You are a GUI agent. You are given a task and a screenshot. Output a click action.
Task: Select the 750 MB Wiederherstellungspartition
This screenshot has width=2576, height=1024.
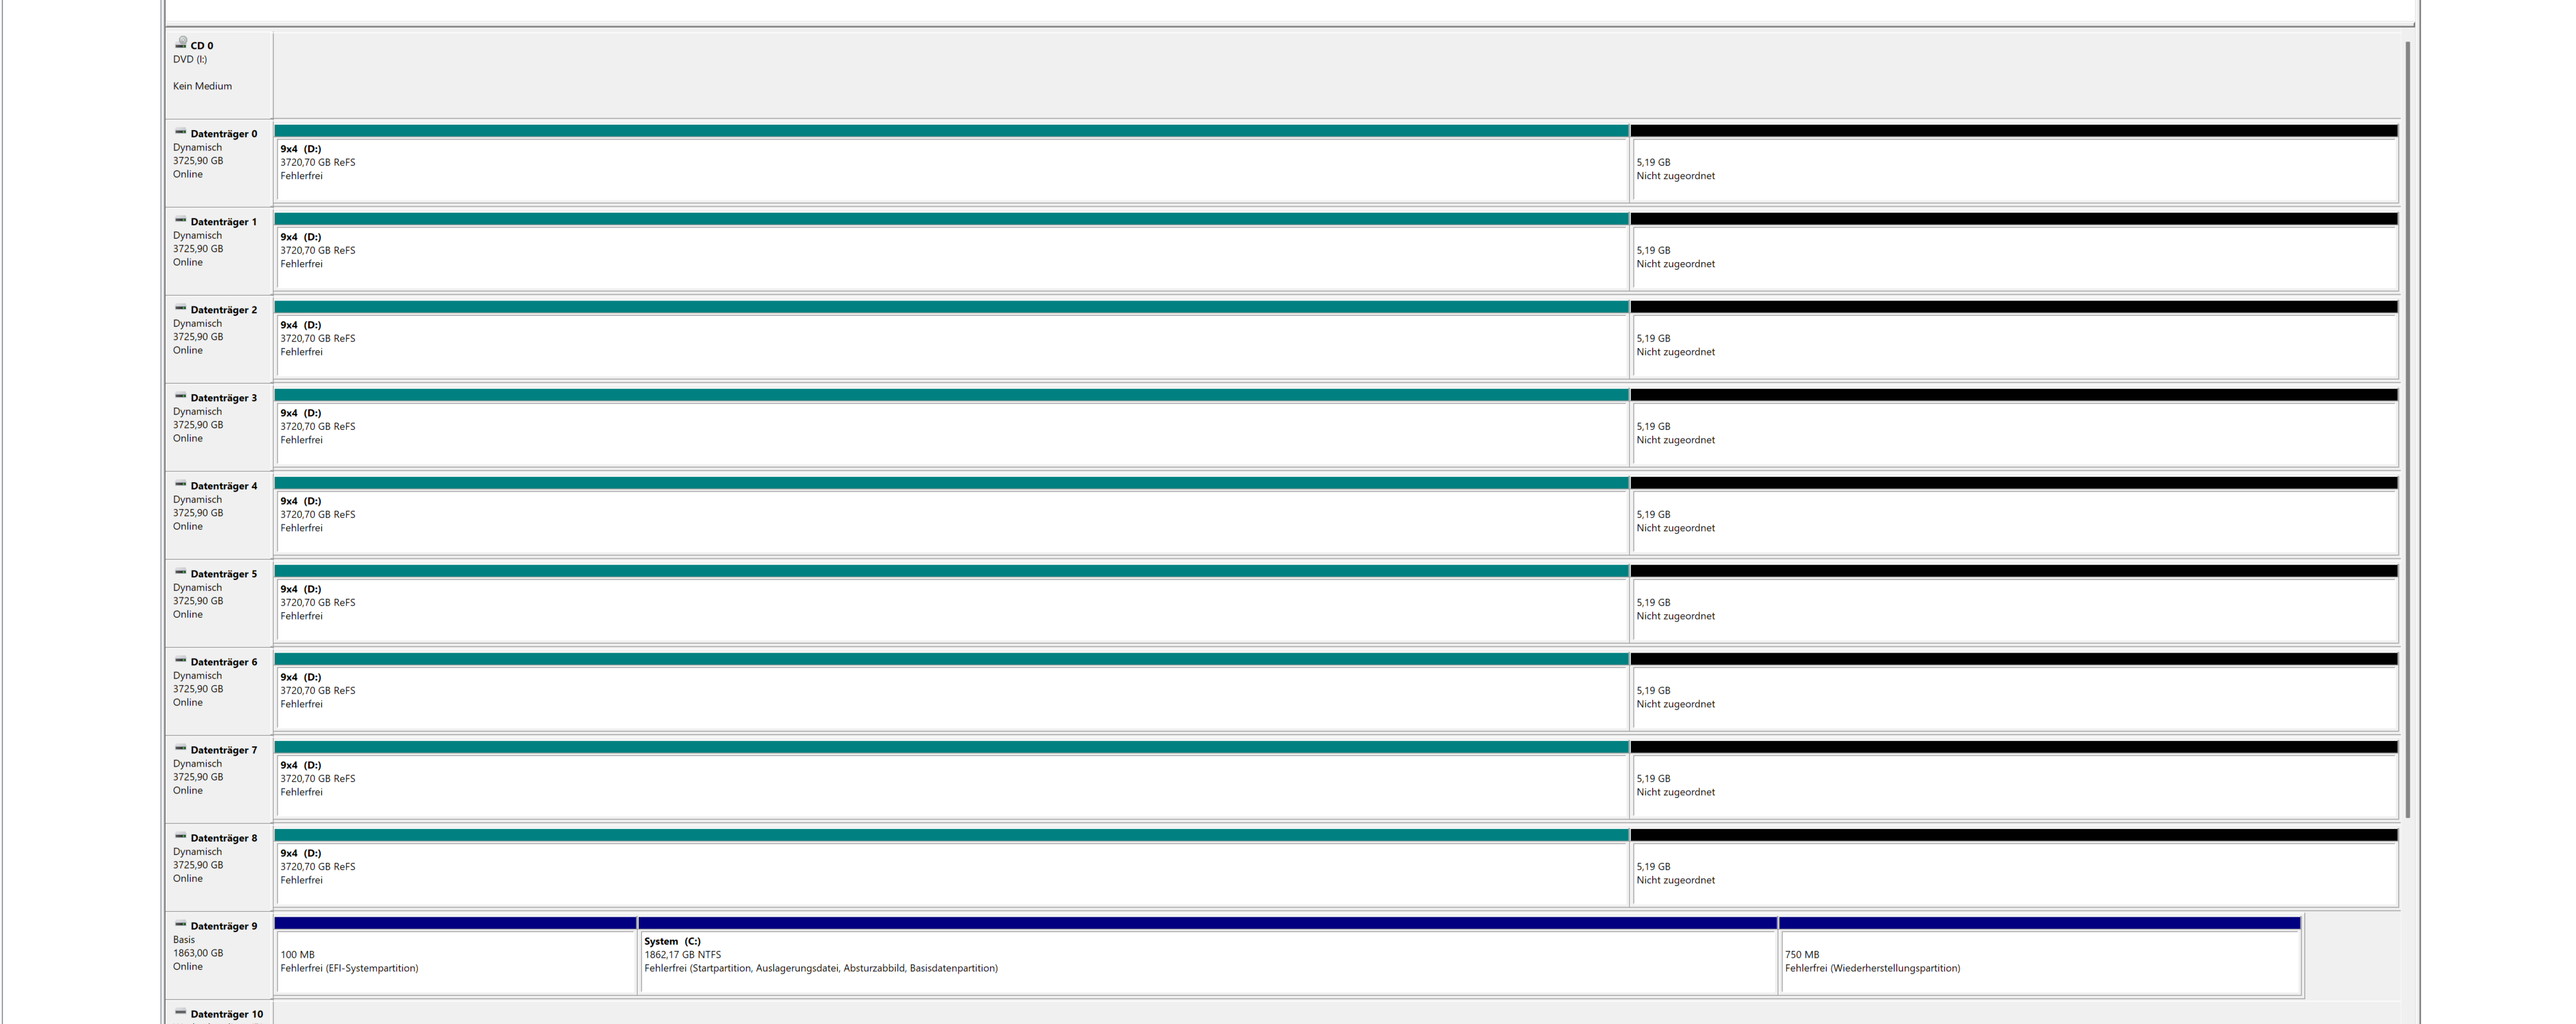(x=2039, y=961)
